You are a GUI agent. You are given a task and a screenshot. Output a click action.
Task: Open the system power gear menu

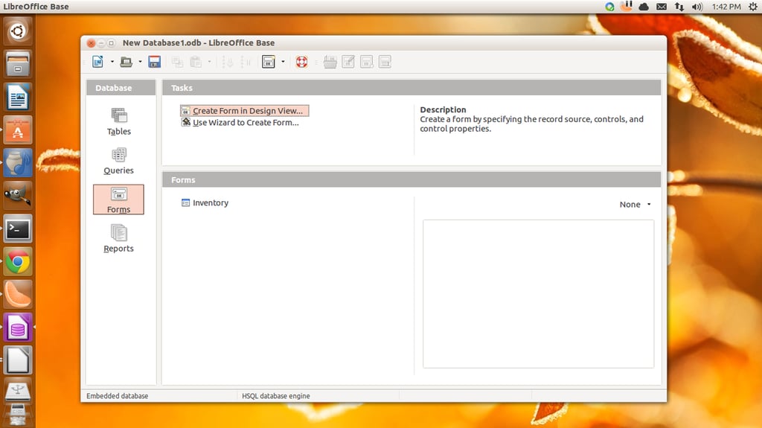tap(753, 7)
